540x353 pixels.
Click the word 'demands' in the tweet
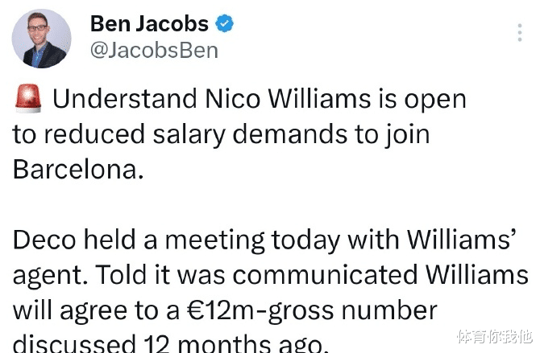(290, 134)
